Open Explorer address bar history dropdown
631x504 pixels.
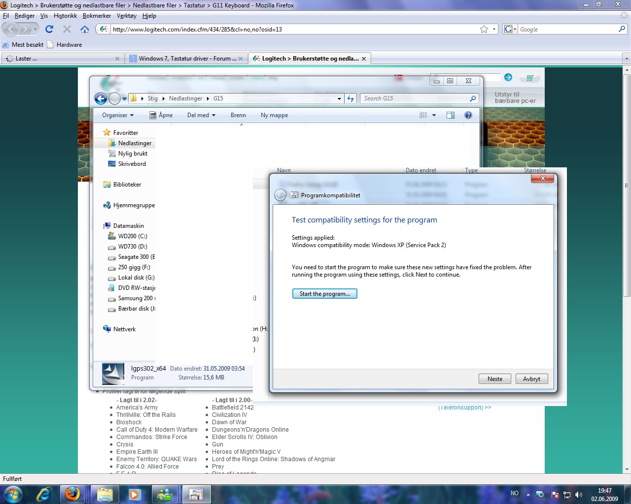(x=339, y=98)
